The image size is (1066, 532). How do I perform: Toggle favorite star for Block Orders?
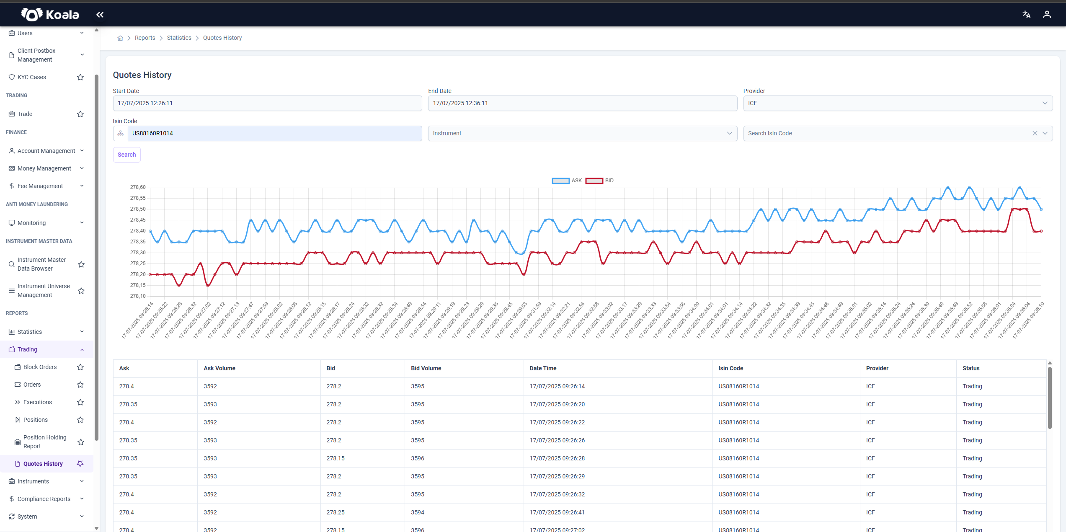click(x=80, y=367)
